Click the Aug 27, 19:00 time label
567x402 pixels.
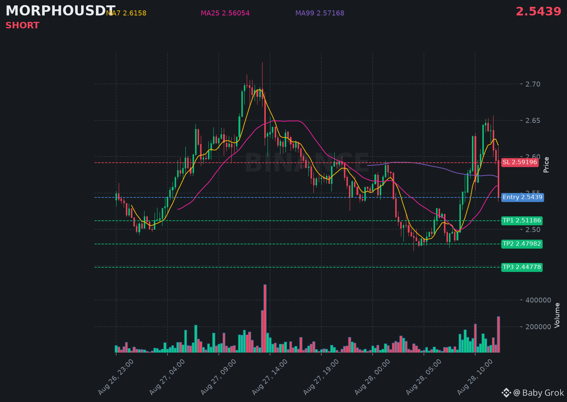[321, 377]
